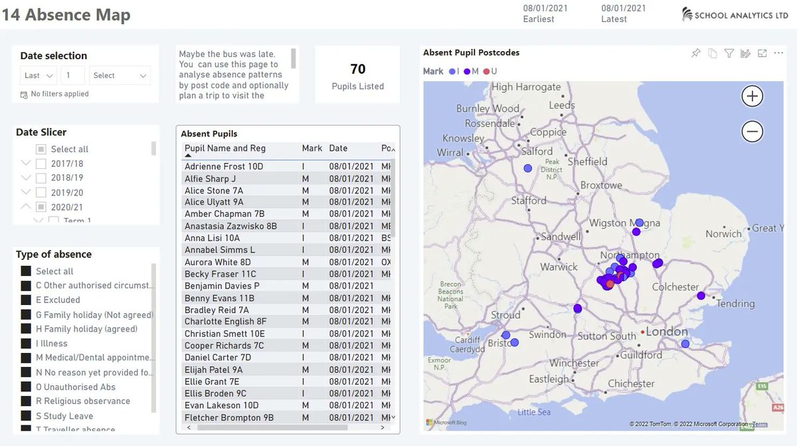Image resolution: width=797 pixels, height=446 pixels.
Task: Expand the 2018/19 year node
Action: (26, 178)
